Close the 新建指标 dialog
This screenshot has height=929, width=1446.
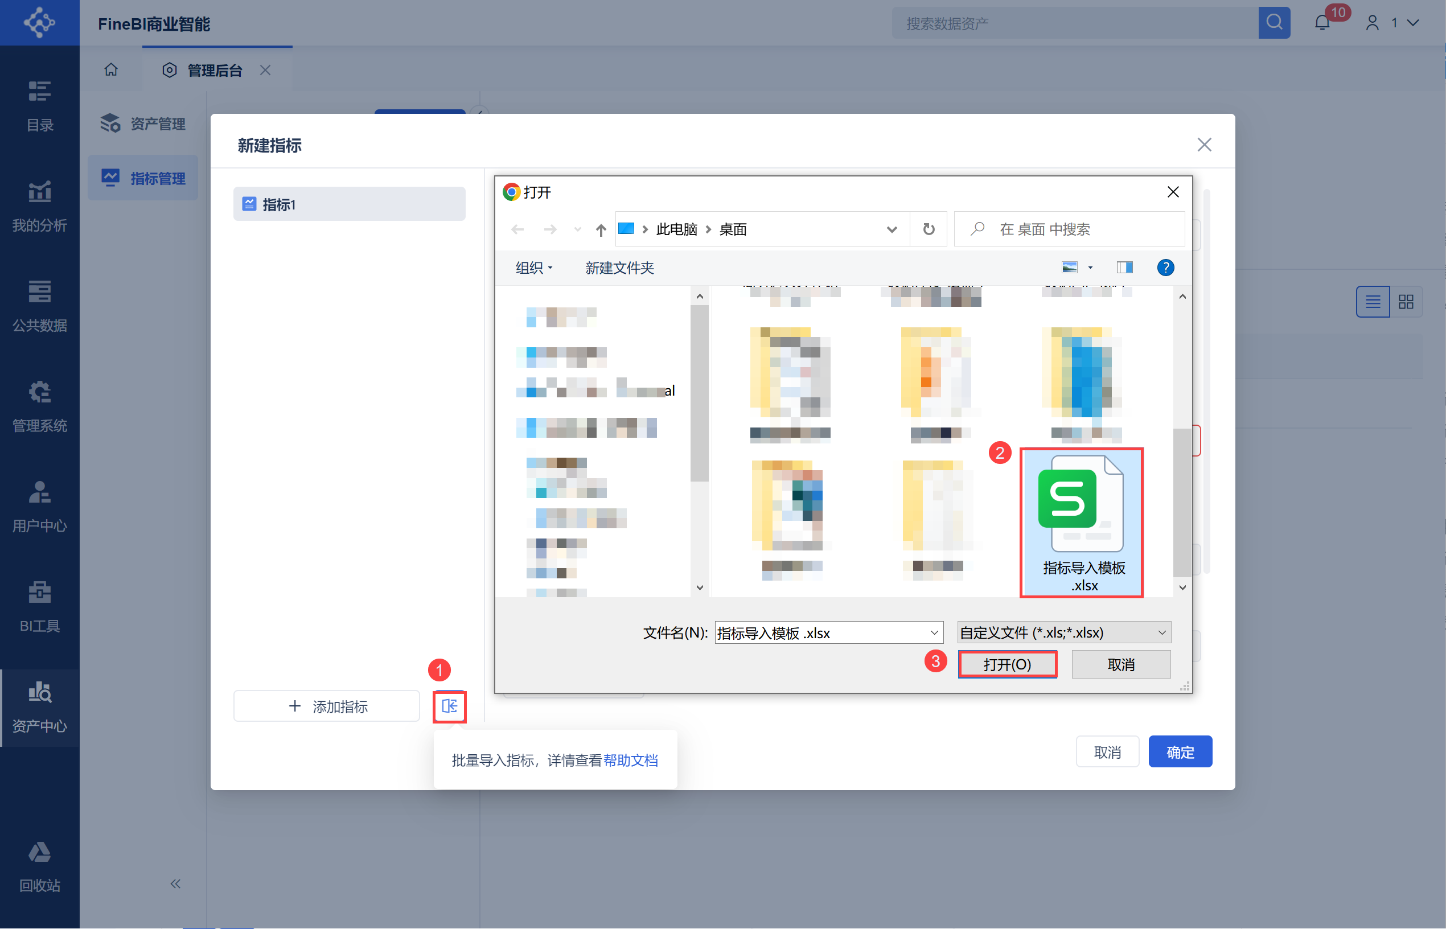click(1204, 145)
